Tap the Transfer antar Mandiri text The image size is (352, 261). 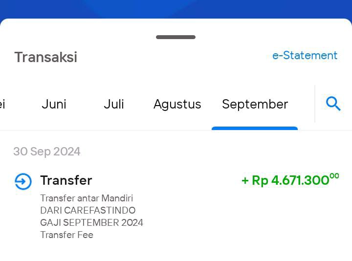point(87,198)
